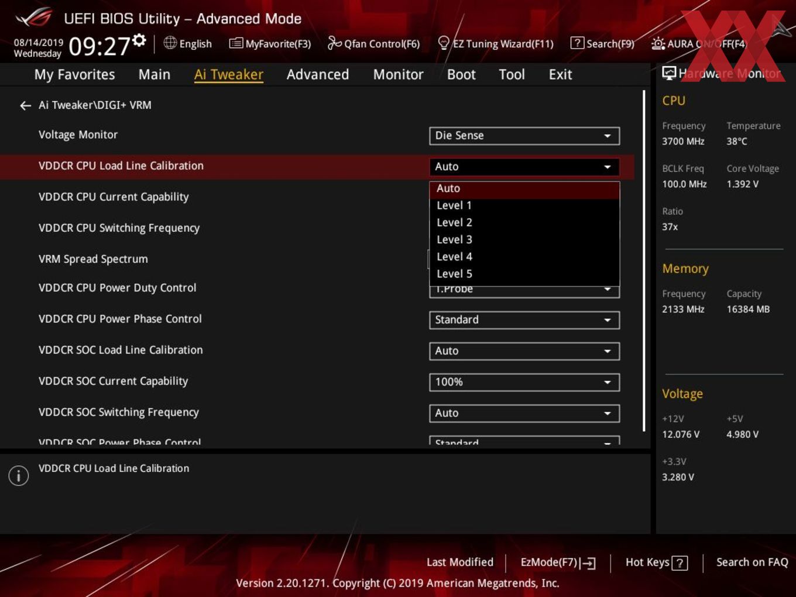Open Qfan Control(F6)
Viewport: 796px width, 597px height.
pyautogui.click(x=373, y=43)
